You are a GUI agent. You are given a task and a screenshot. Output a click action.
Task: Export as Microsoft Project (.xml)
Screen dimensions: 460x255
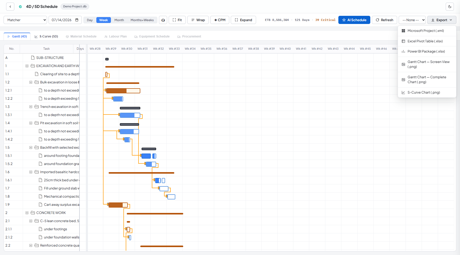[427, 31]
